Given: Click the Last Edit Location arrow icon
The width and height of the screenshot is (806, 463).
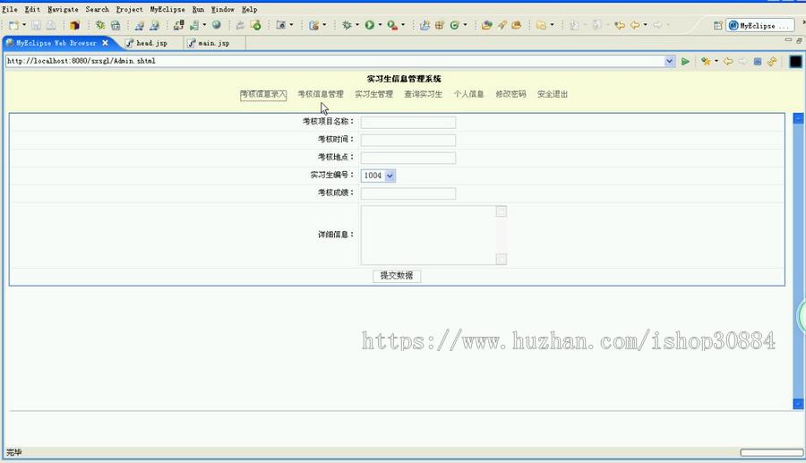Looking at the screenshot, I should click(x=620, y=25).
